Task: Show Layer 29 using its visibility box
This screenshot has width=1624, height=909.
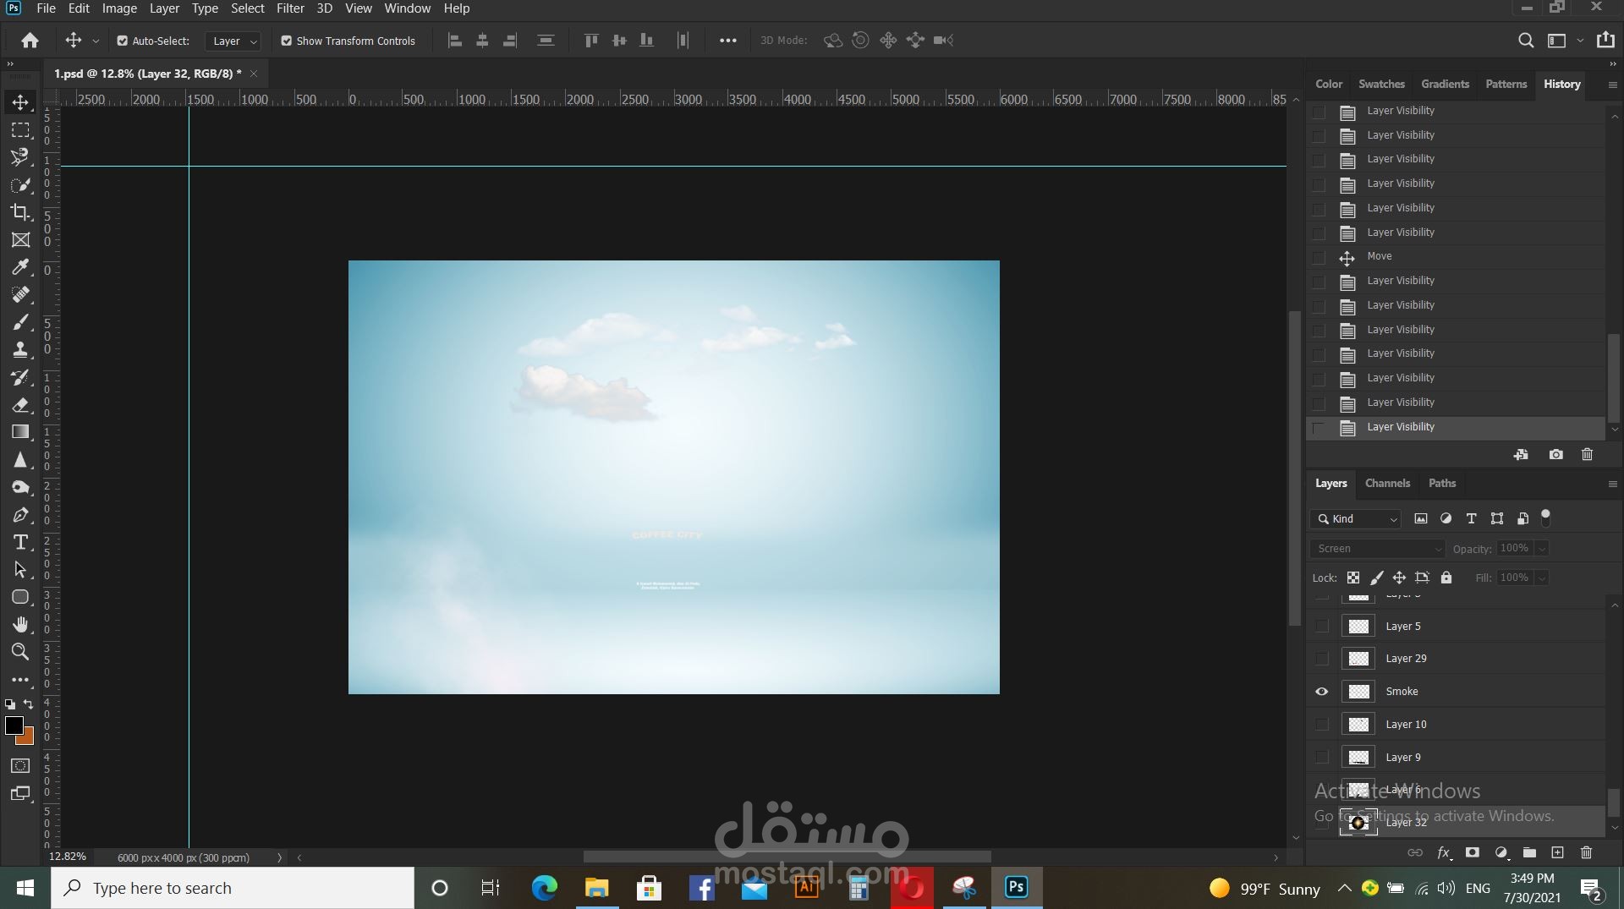Action: point(1321,659)
